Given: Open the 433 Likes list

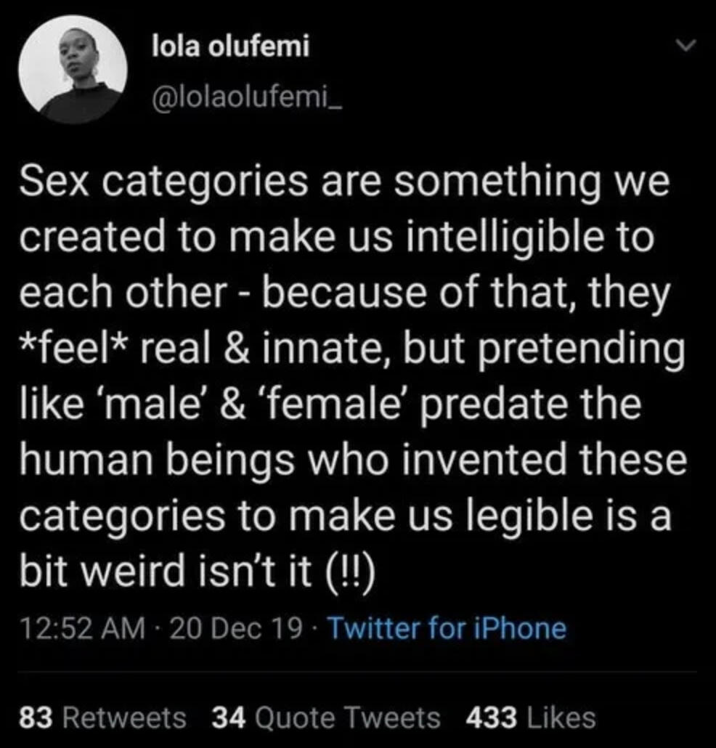Looking at the screenshot, I should [x=530, y=718].
